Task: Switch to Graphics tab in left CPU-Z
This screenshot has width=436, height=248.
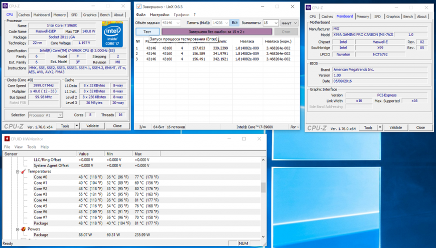Action: [89, 14]
